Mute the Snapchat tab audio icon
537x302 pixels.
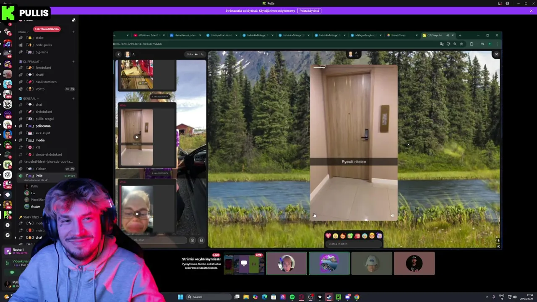(x=448, y=35)
